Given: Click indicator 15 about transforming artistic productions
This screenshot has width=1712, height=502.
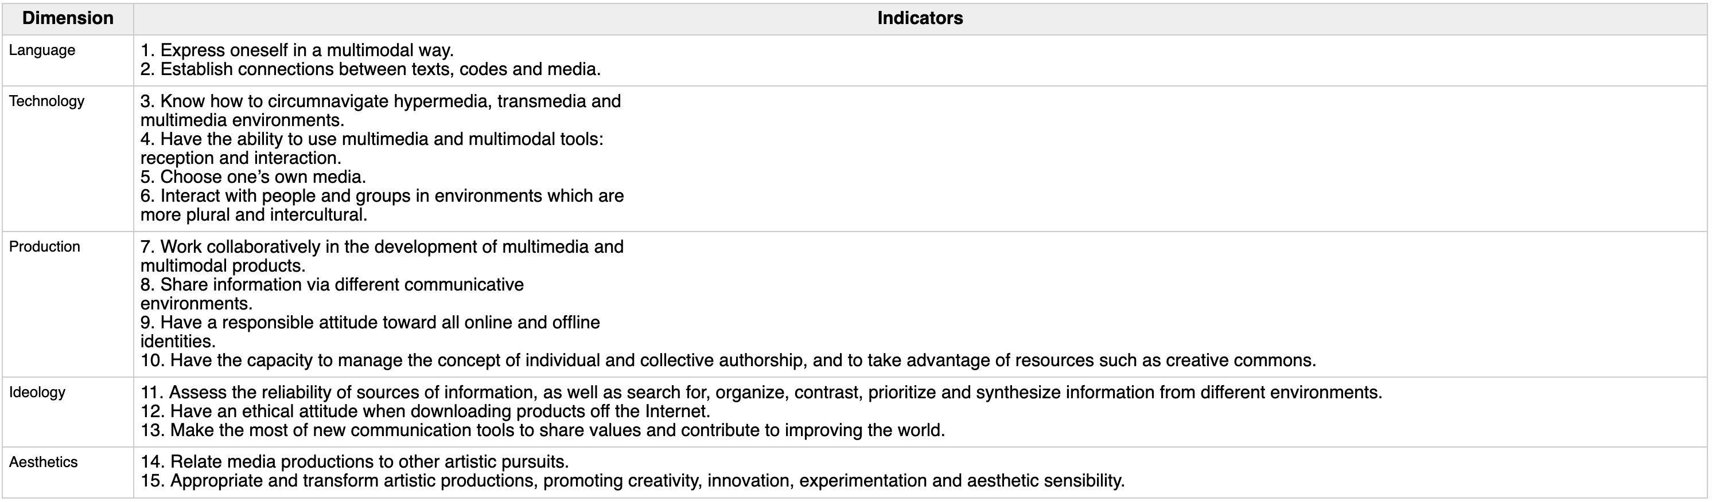Looking at the screenshot, I should [x=632, y=481].
